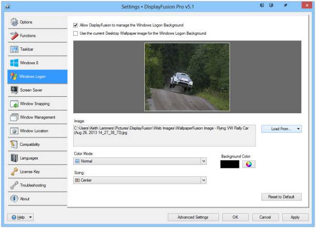Expand the Load From dropdown arrow
Screen dimensions: 316x228
point(298,129)
